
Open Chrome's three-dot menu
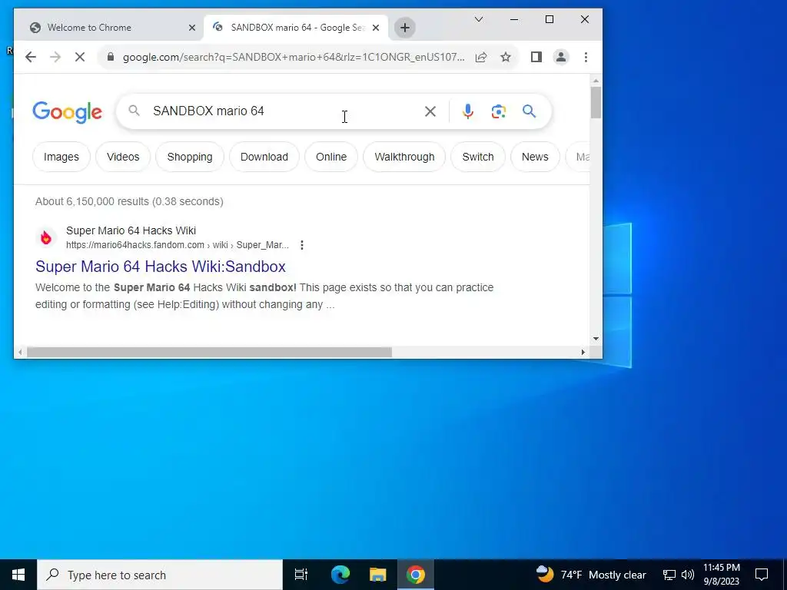(x=586, y=57)
